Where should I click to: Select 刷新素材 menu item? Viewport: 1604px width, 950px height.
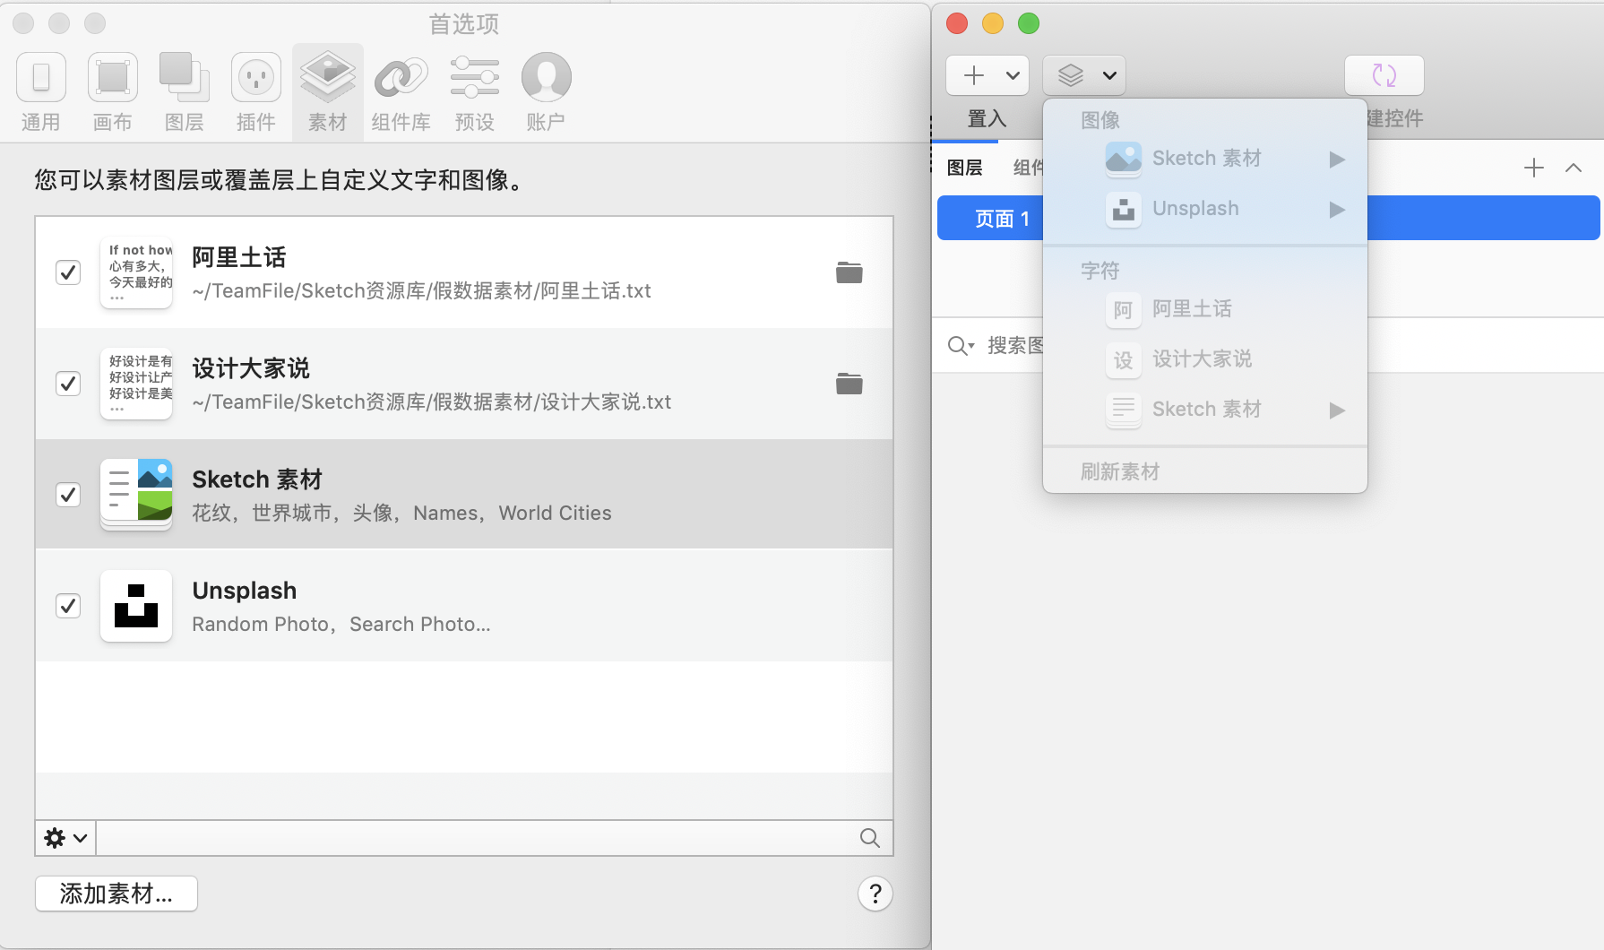[x=1205, y=471]
